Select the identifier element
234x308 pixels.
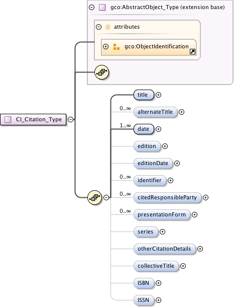tap(150, 180)
